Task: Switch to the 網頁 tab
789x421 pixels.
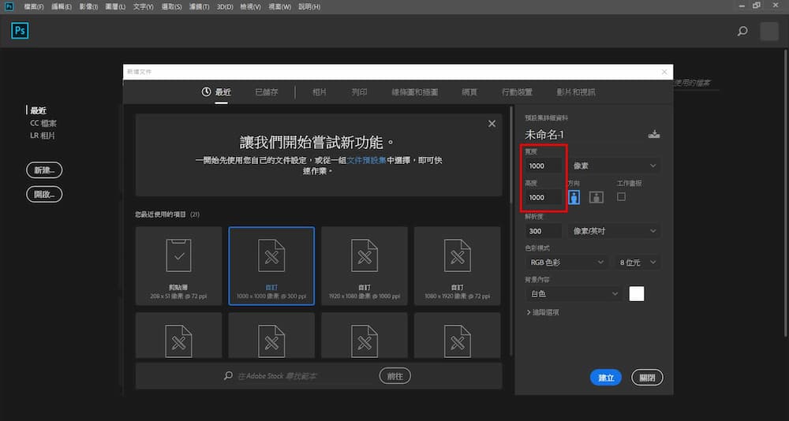Action: (x=469, y=92)
